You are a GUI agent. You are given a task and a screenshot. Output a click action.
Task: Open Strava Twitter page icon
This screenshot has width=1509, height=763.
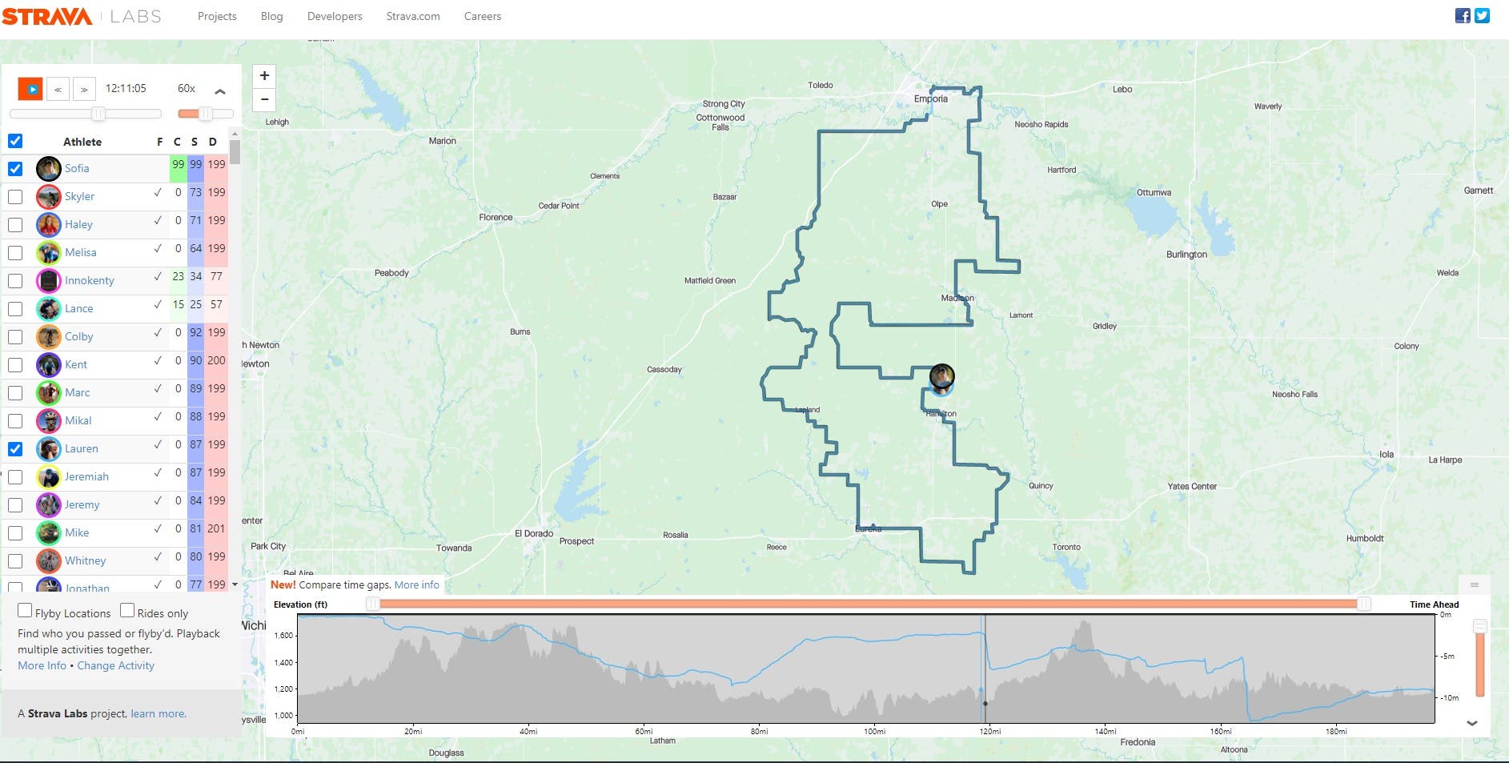pos(1483,16)
